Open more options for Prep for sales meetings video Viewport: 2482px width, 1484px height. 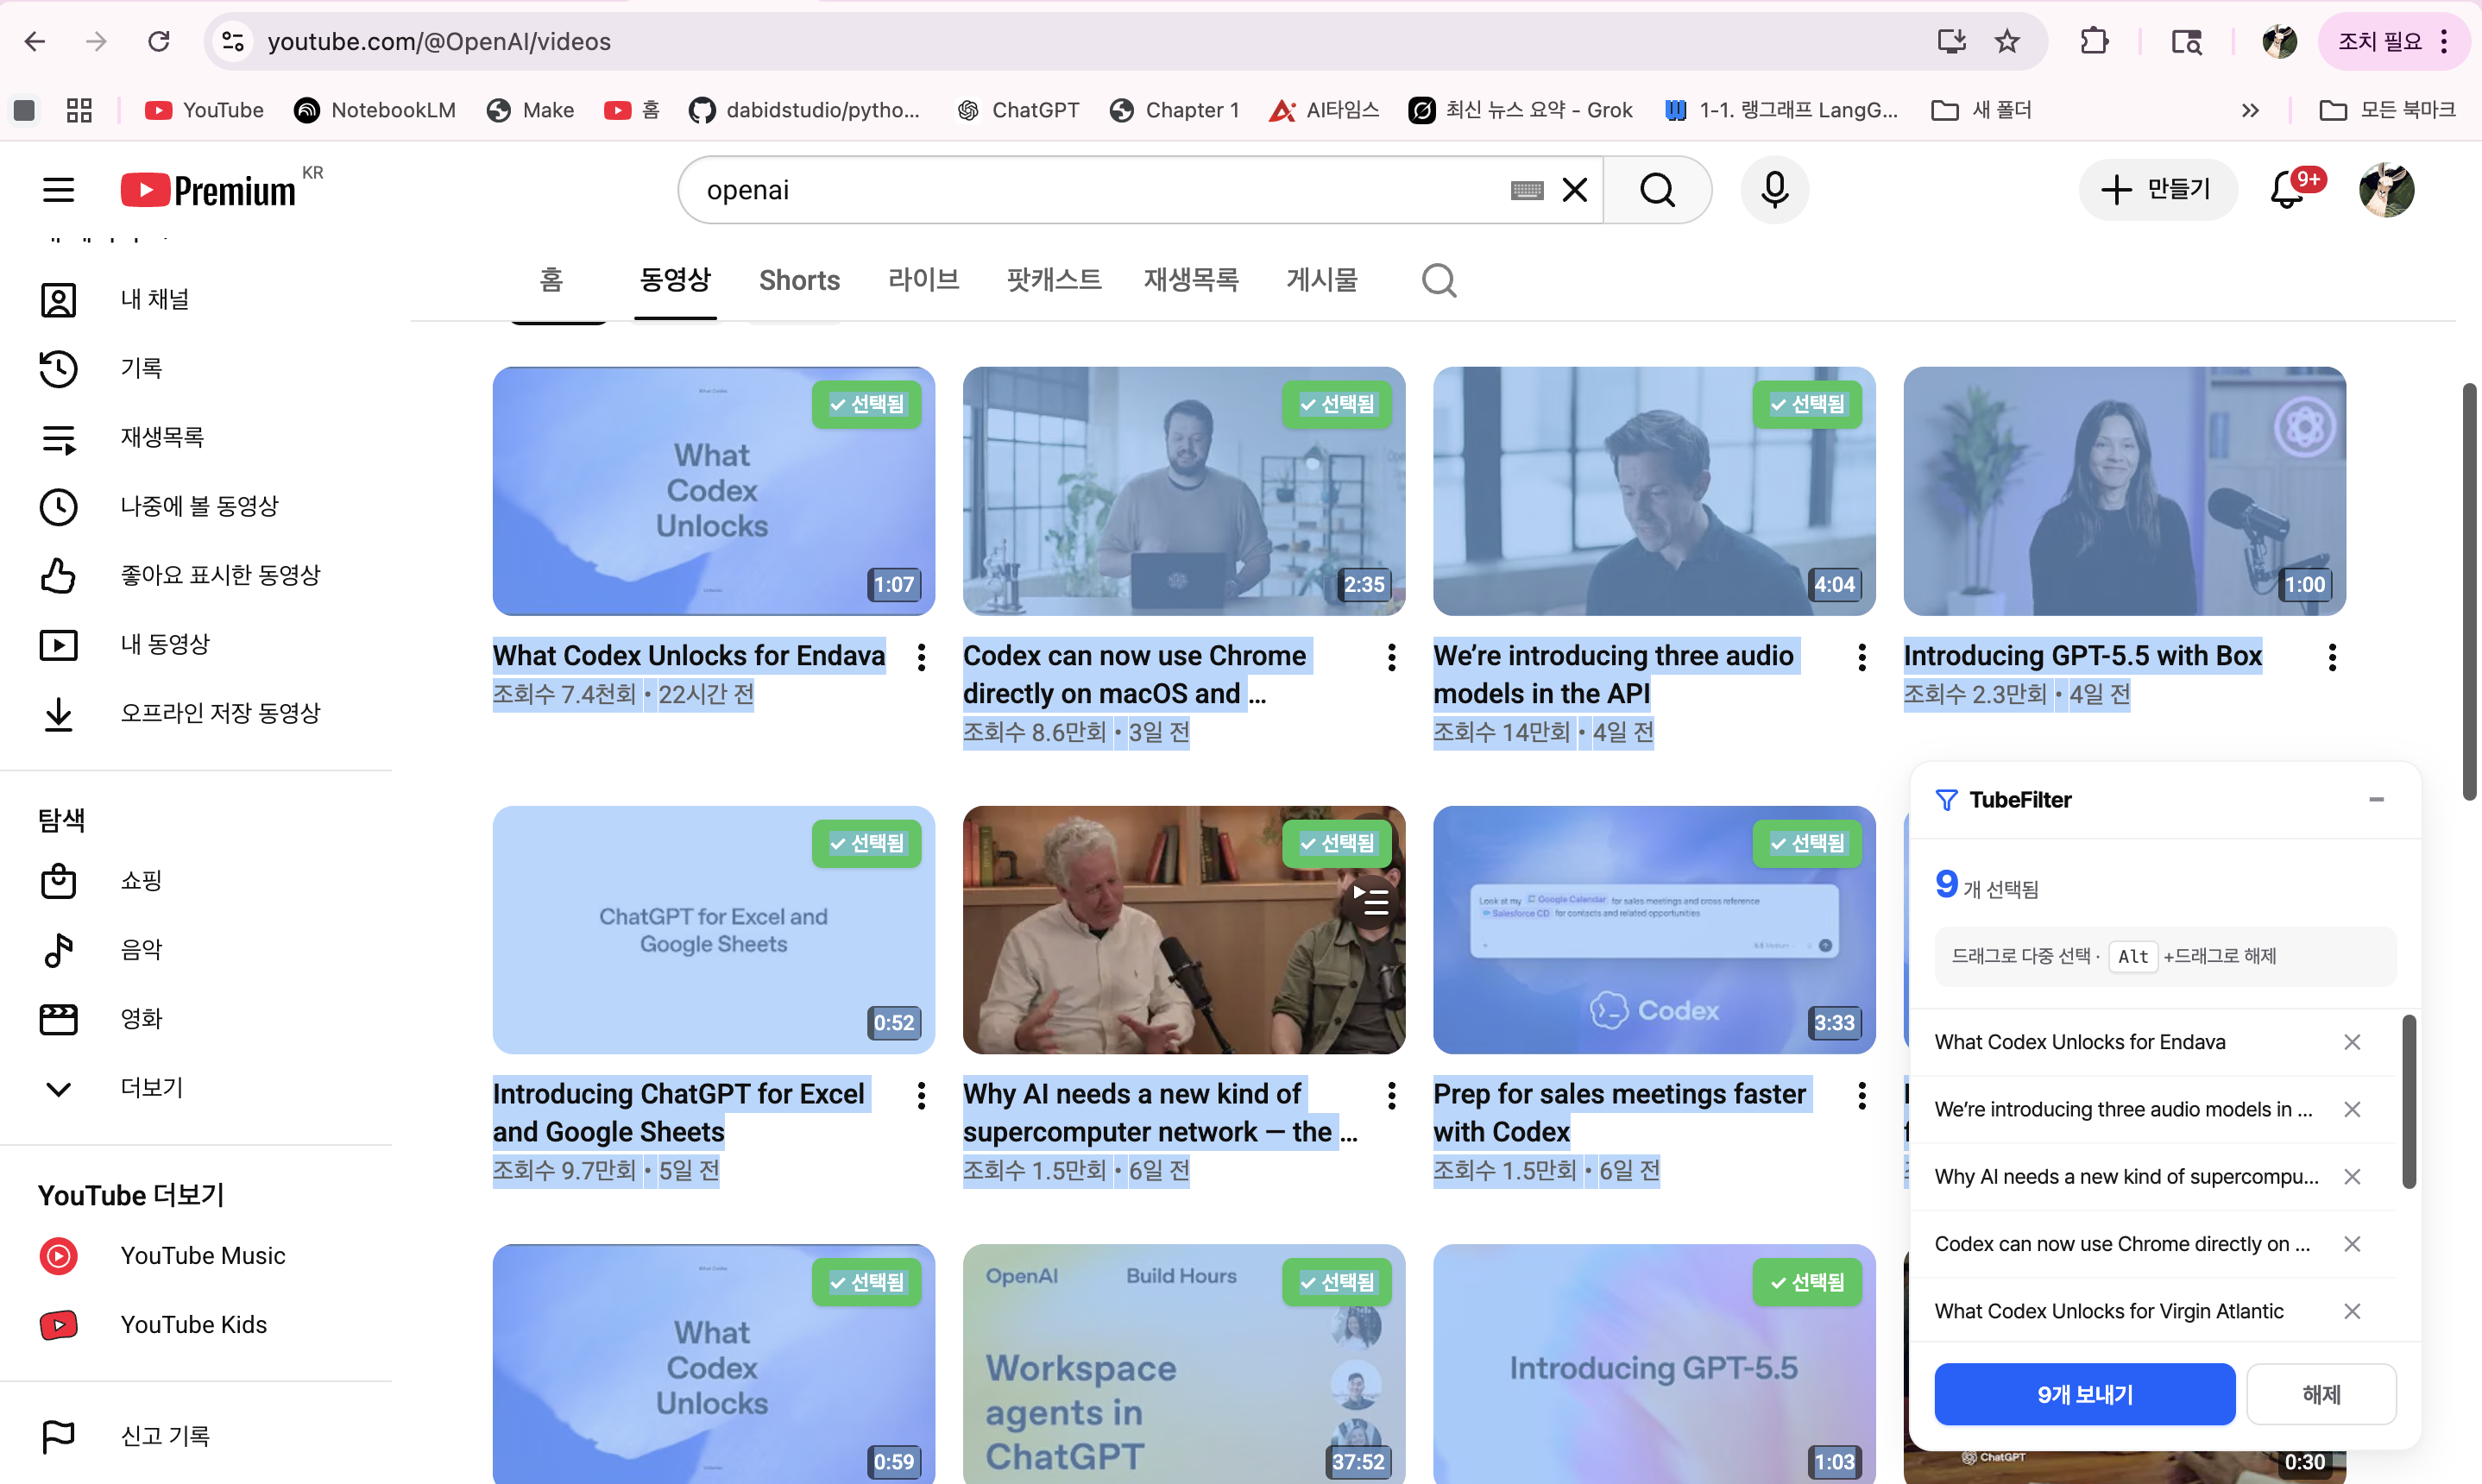point(1861,1096)
